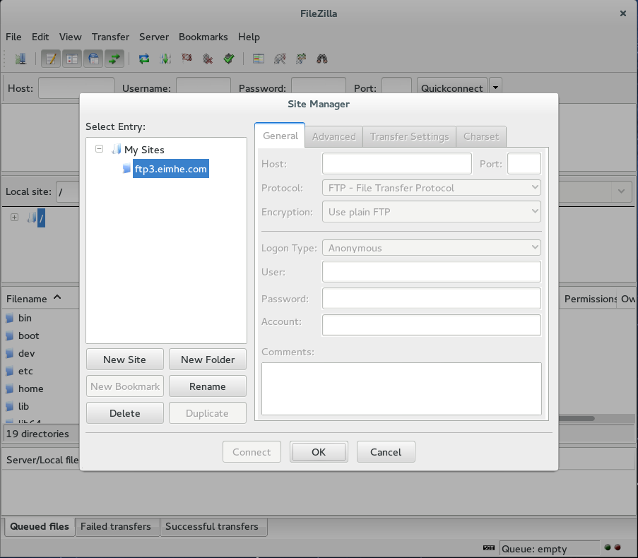Toggle processing of the transfer queue
This screenshot has height=558, width=638.
pyautogui.click(x=165, y=59)
